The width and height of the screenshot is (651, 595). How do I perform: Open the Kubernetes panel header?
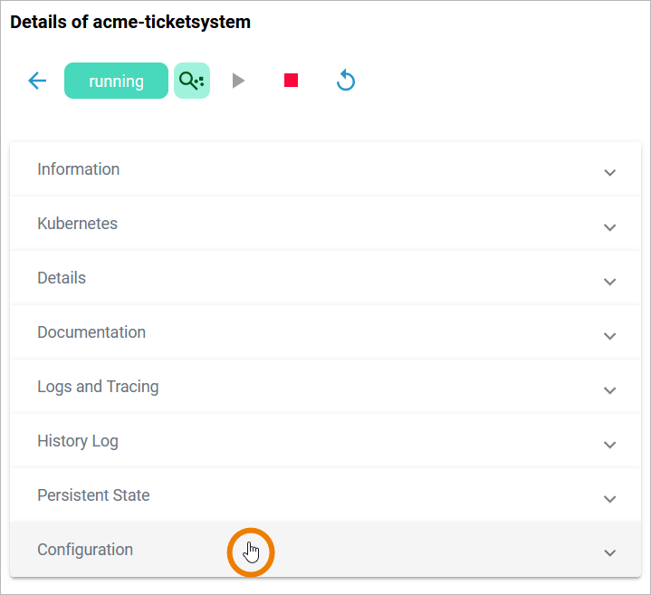pos(78,224)
